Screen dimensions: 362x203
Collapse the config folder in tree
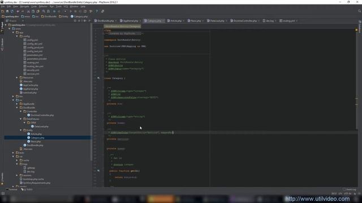17,36
